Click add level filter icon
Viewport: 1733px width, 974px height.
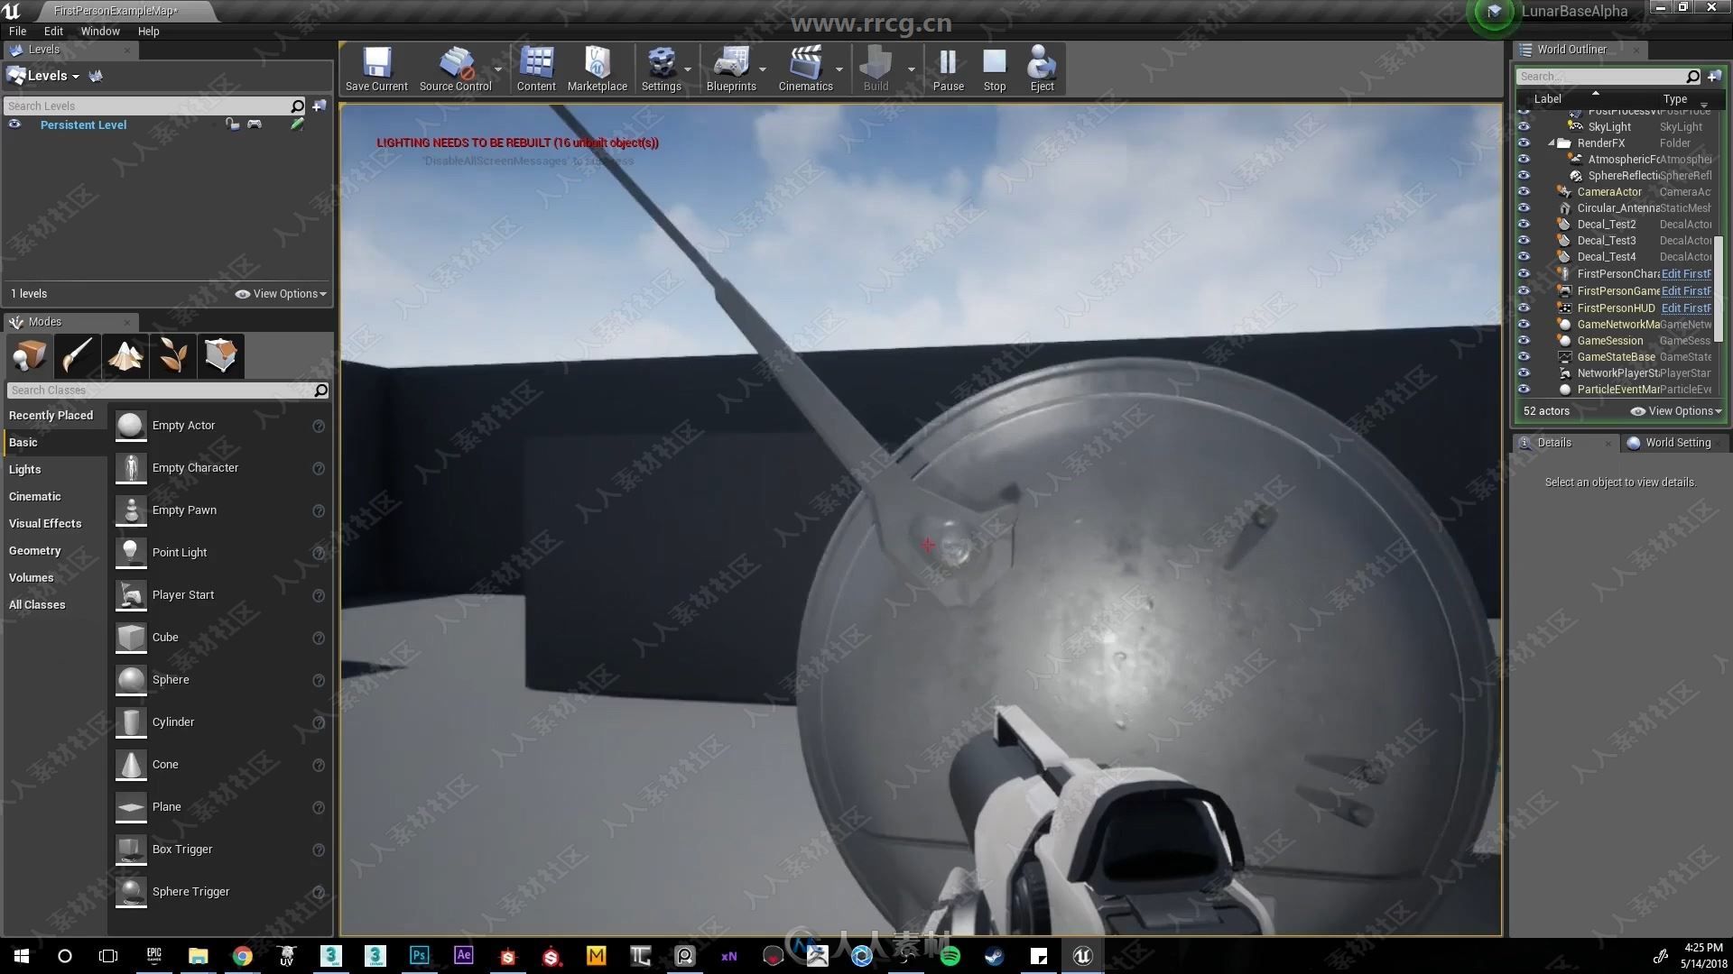(320, 106)
